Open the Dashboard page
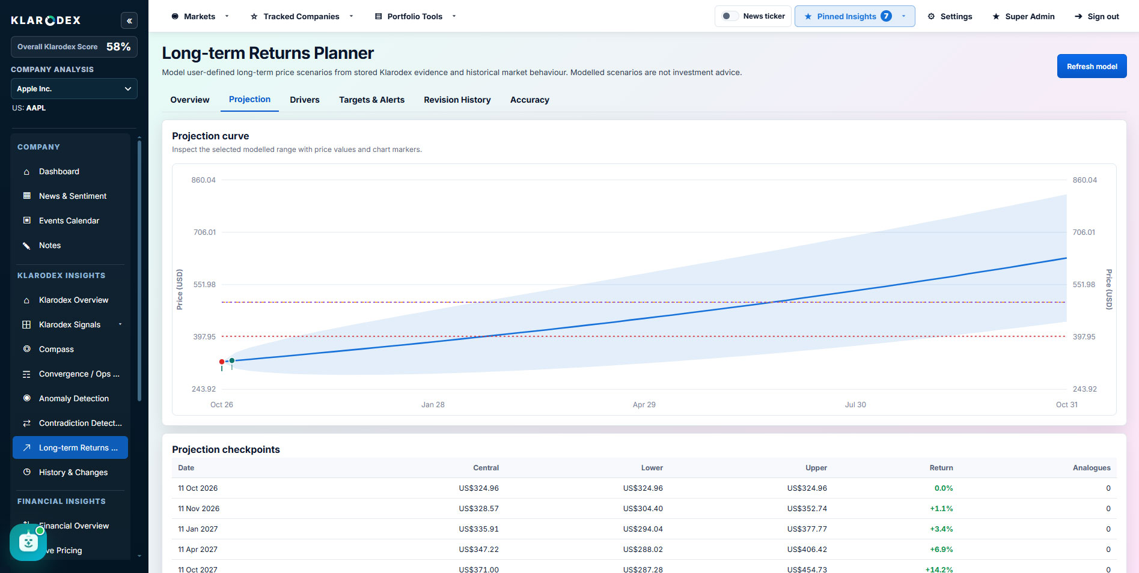This screenshot has width=1139, height=573. (x=59, y=172)
